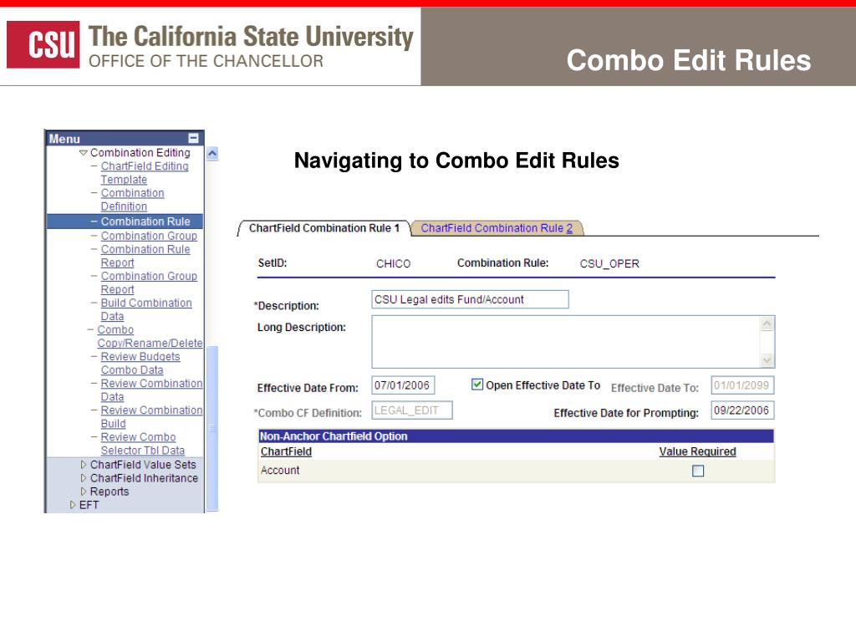Open Build Combination Data link
The image size is (856, 642).
point(146,309)
